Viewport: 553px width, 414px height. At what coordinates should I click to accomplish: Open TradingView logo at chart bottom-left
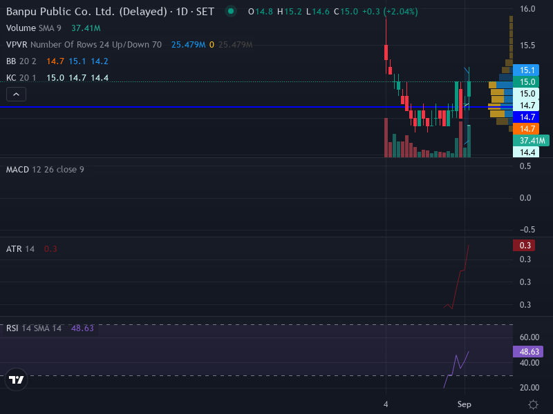pyautogui.click(x=16, y=379)
